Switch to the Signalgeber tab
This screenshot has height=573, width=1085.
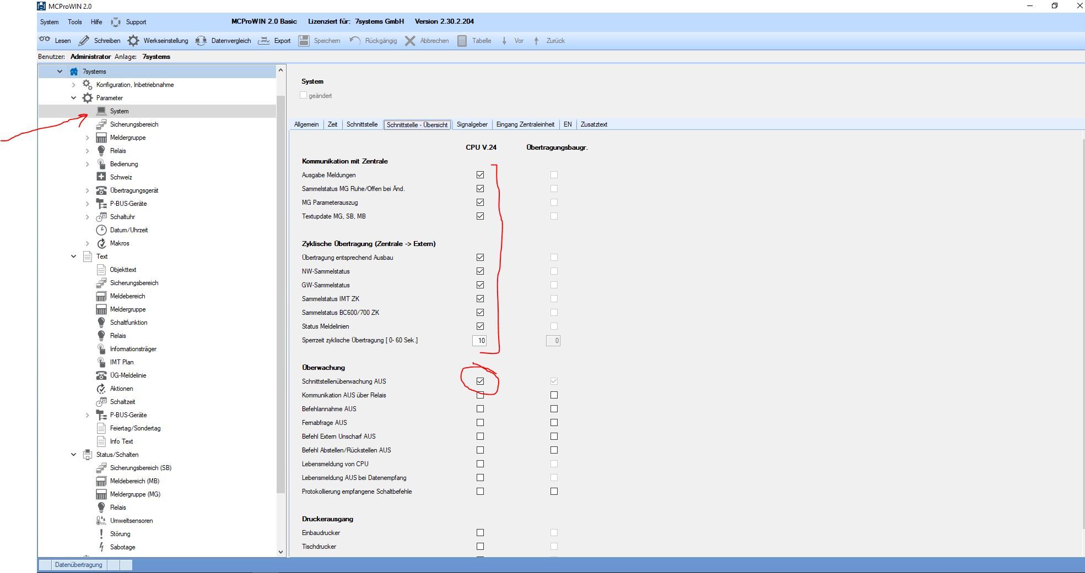472,124
